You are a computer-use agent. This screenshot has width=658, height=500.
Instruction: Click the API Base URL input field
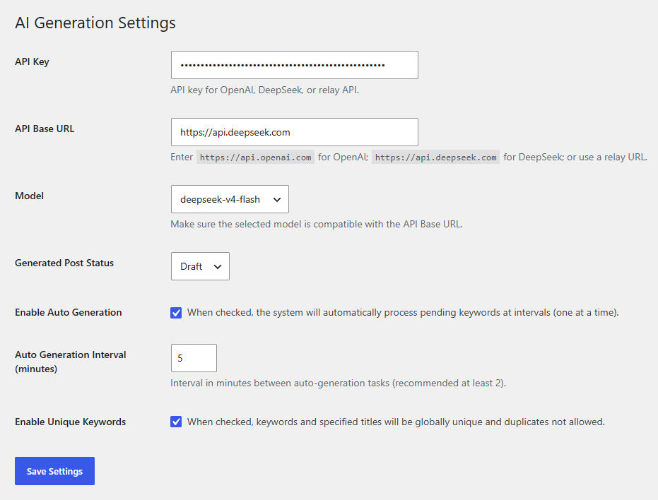point(294,132)
